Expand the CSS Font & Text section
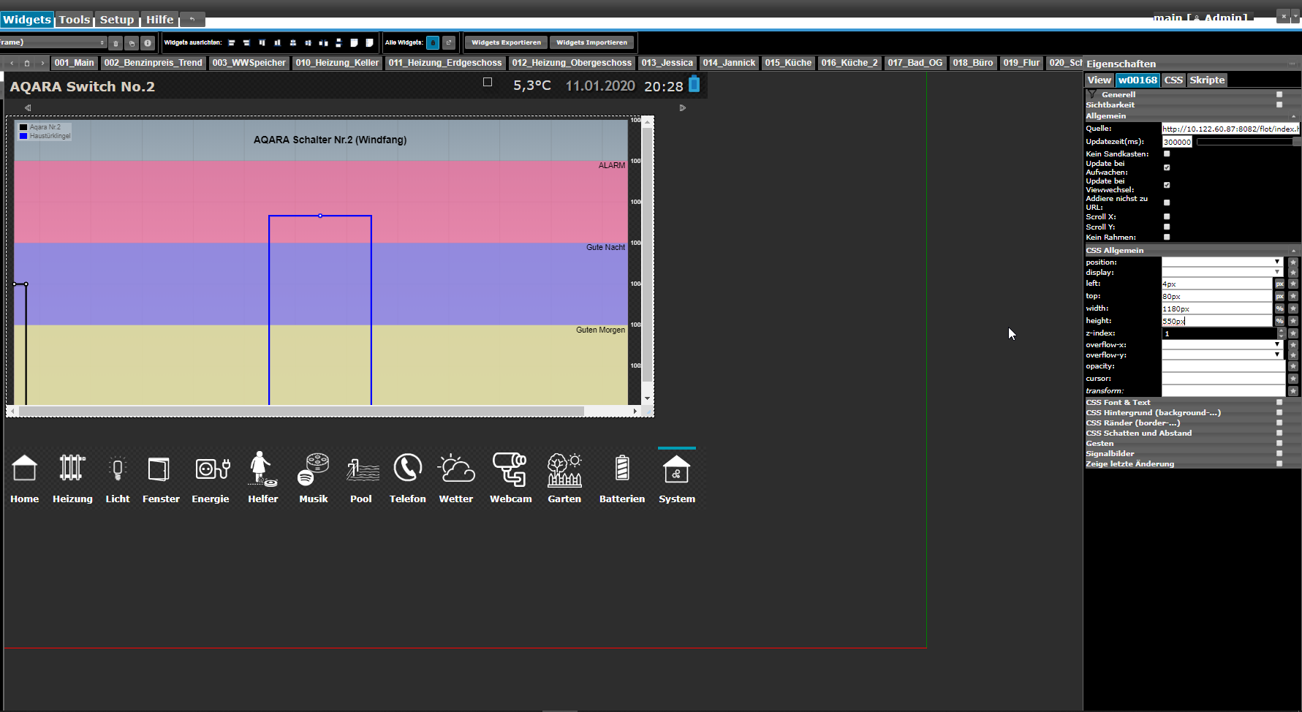The width and height of the screenshot is (1302, 712). point(1279,402)
